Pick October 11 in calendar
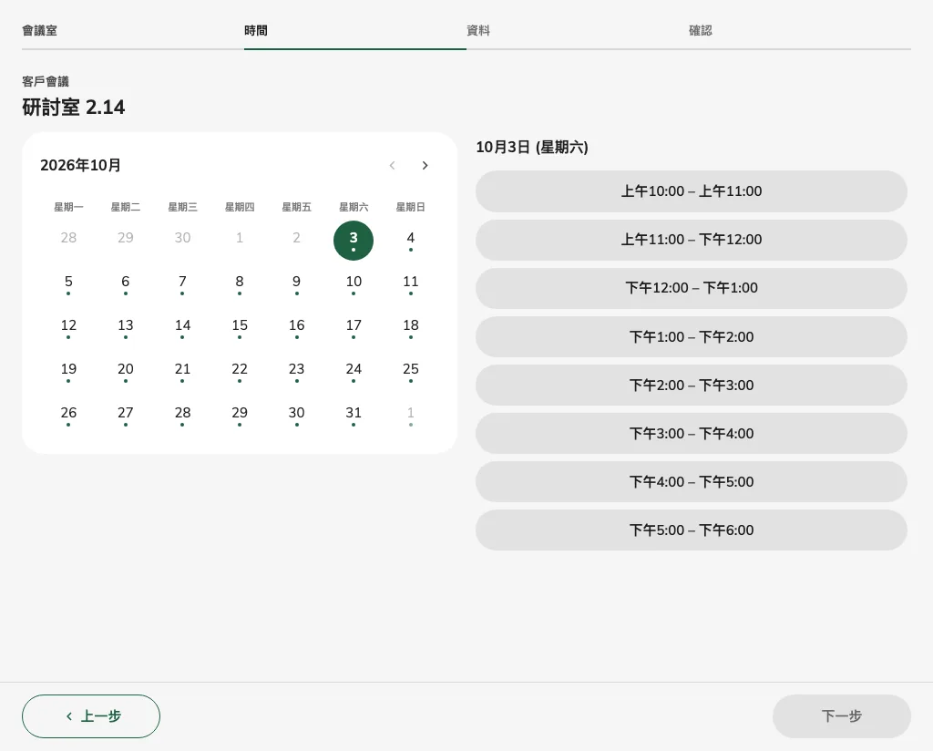 coord(411,283)
